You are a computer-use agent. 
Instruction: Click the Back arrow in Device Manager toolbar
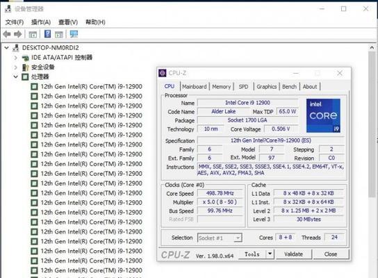(x=7, y=34)
